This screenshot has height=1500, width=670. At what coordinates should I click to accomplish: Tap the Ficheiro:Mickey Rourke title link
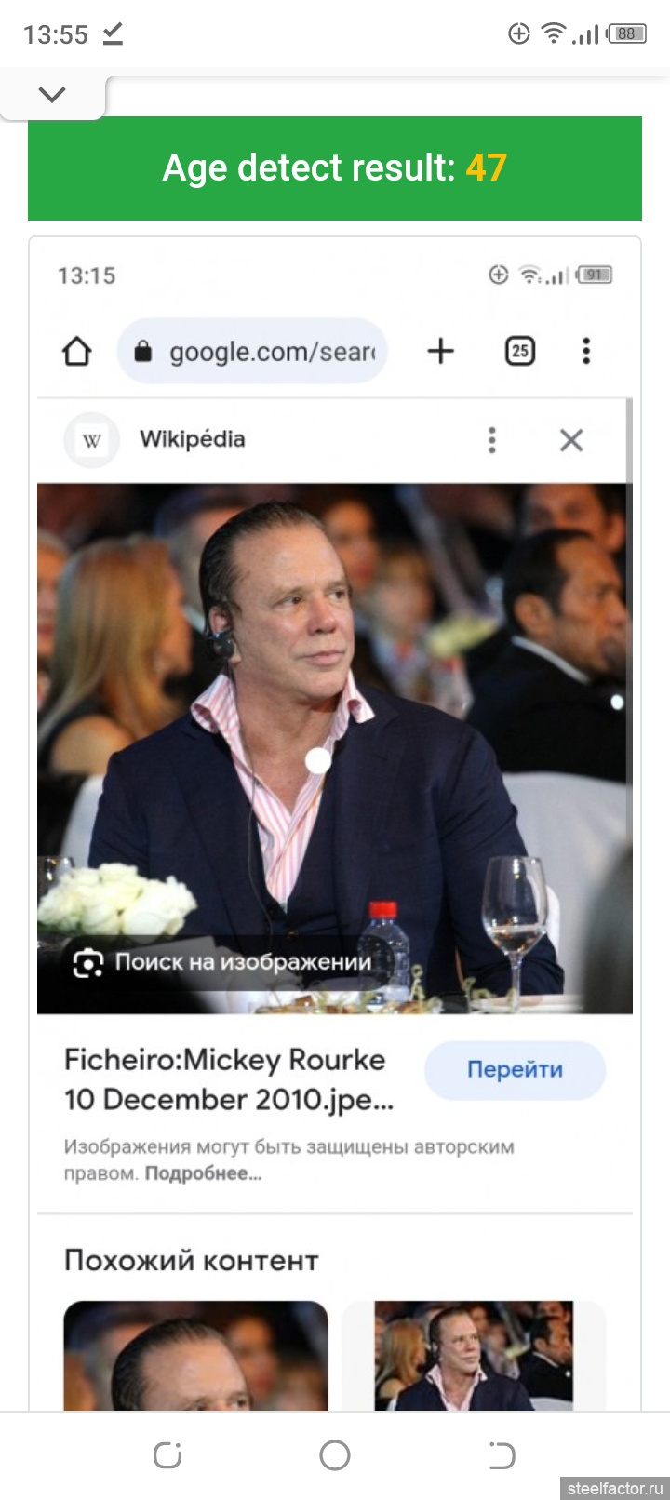click(x=229, y=1079)
